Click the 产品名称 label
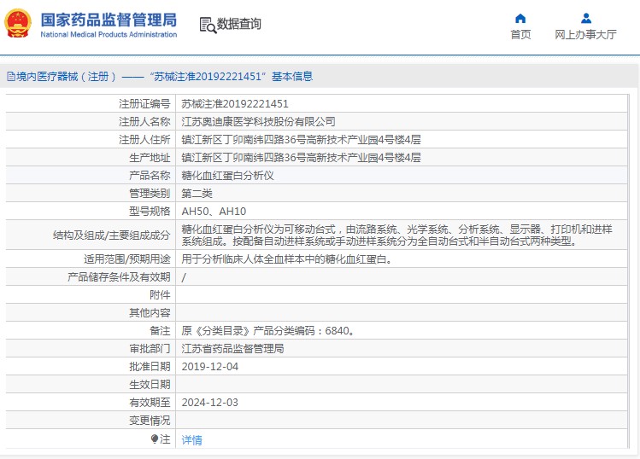640x459 pixels. point(150,176)
